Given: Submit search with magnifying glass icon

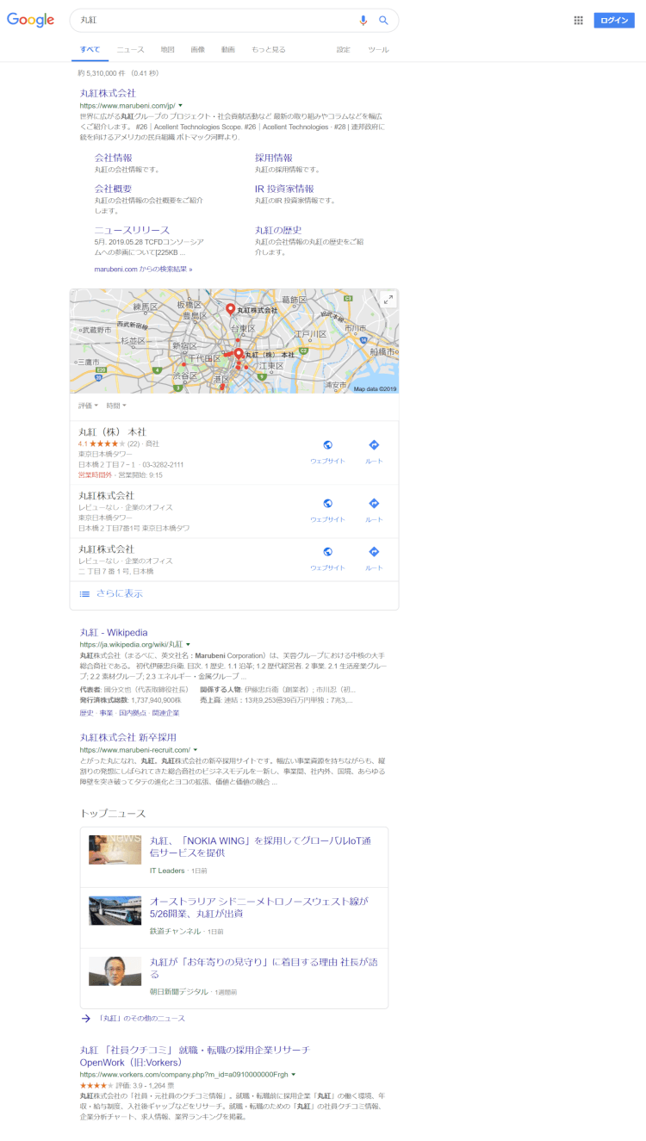Looking at the screenshot, I should pos(383,20).
